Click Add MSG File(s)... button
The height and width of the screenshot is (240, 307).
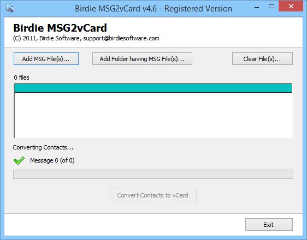coord(46,58)
